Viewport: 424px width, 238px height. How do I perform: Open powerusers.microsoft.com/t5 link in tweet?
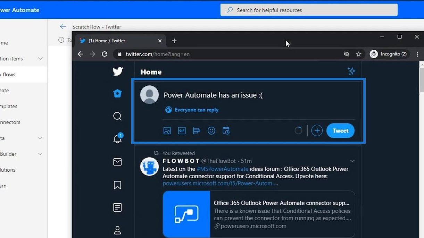click(220, 183)
